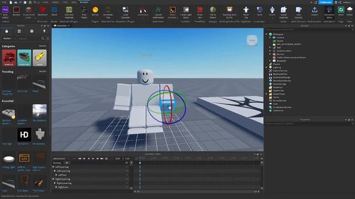Click the Collaborate button
355x199 pixels.
(326, 2)
